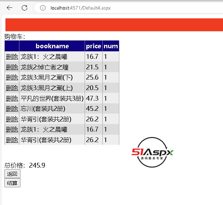This screenshot has height=205, width=223.
Task: Select the price 47.3
Action: coord(92,99)
